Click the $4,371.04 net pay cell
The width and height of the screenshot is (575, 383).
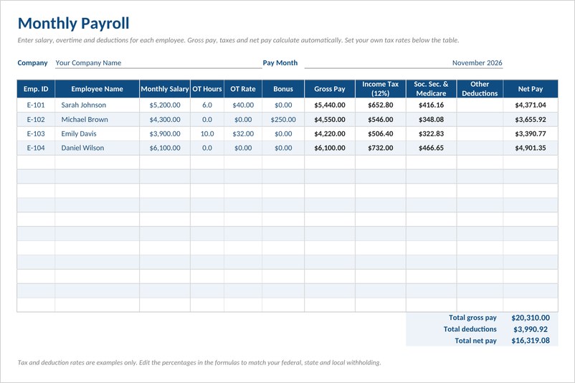(531, 105)
